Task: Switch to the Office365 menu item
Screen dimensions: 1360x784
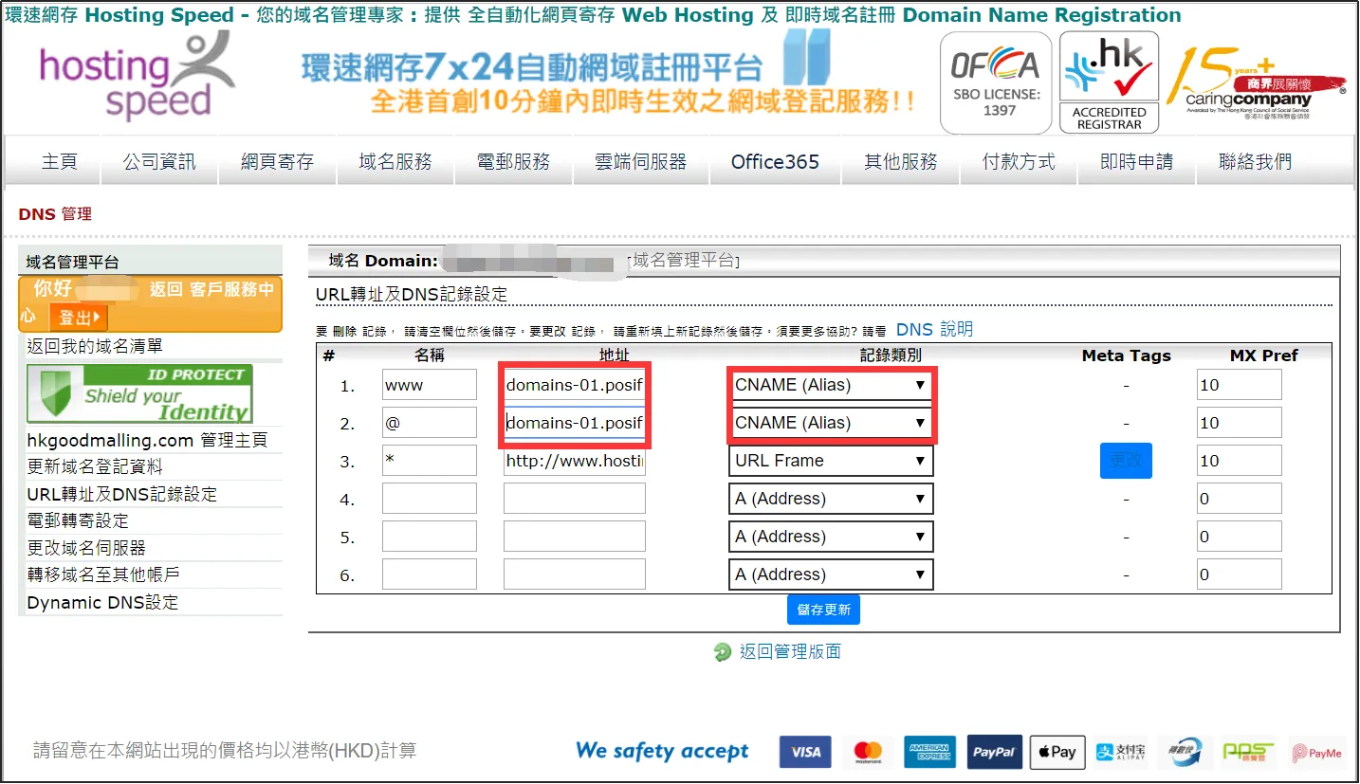Action: (775, 161)
